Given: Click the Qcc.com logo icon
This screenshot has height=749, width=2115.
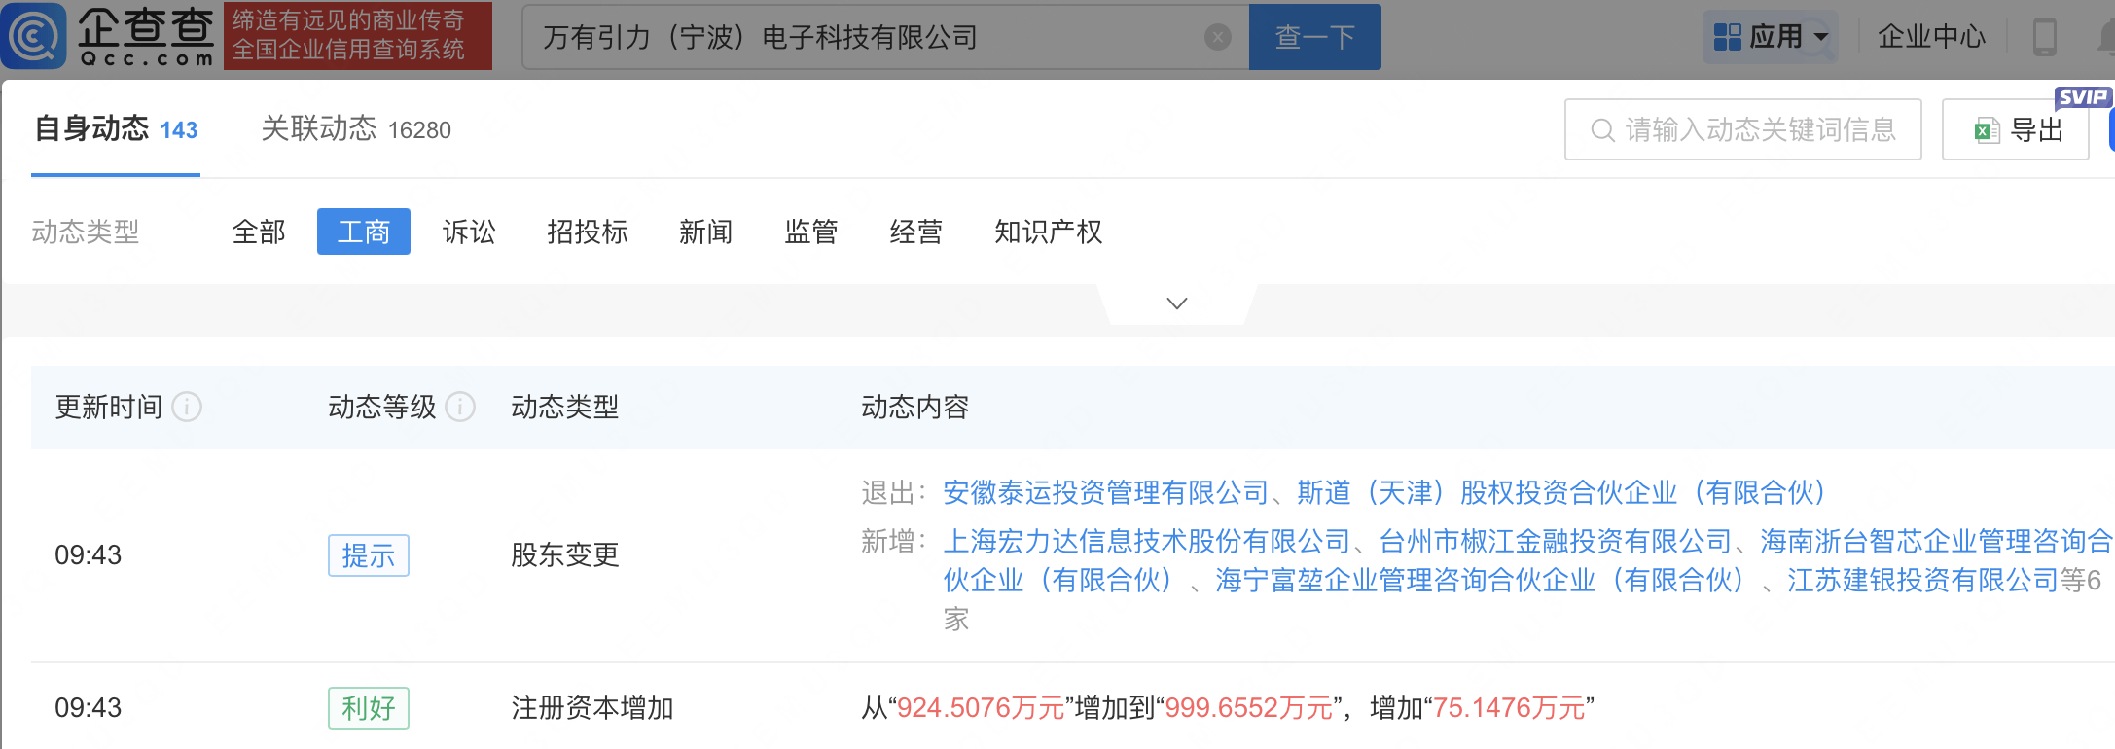Looking at the screenshot, I should [x=35, y=36].
